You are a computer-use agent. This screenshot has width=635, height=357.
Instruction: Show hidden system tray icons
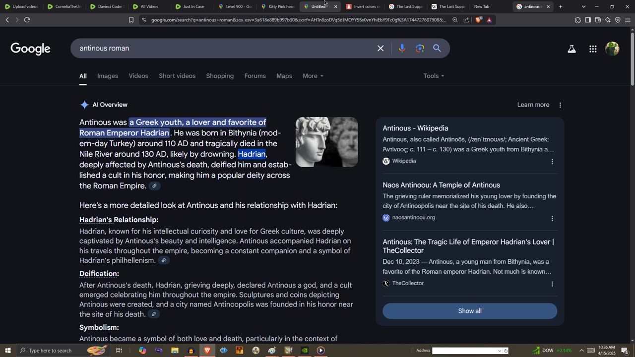point(581,351)
